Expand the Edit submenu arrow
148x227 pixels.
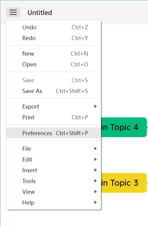95,159
